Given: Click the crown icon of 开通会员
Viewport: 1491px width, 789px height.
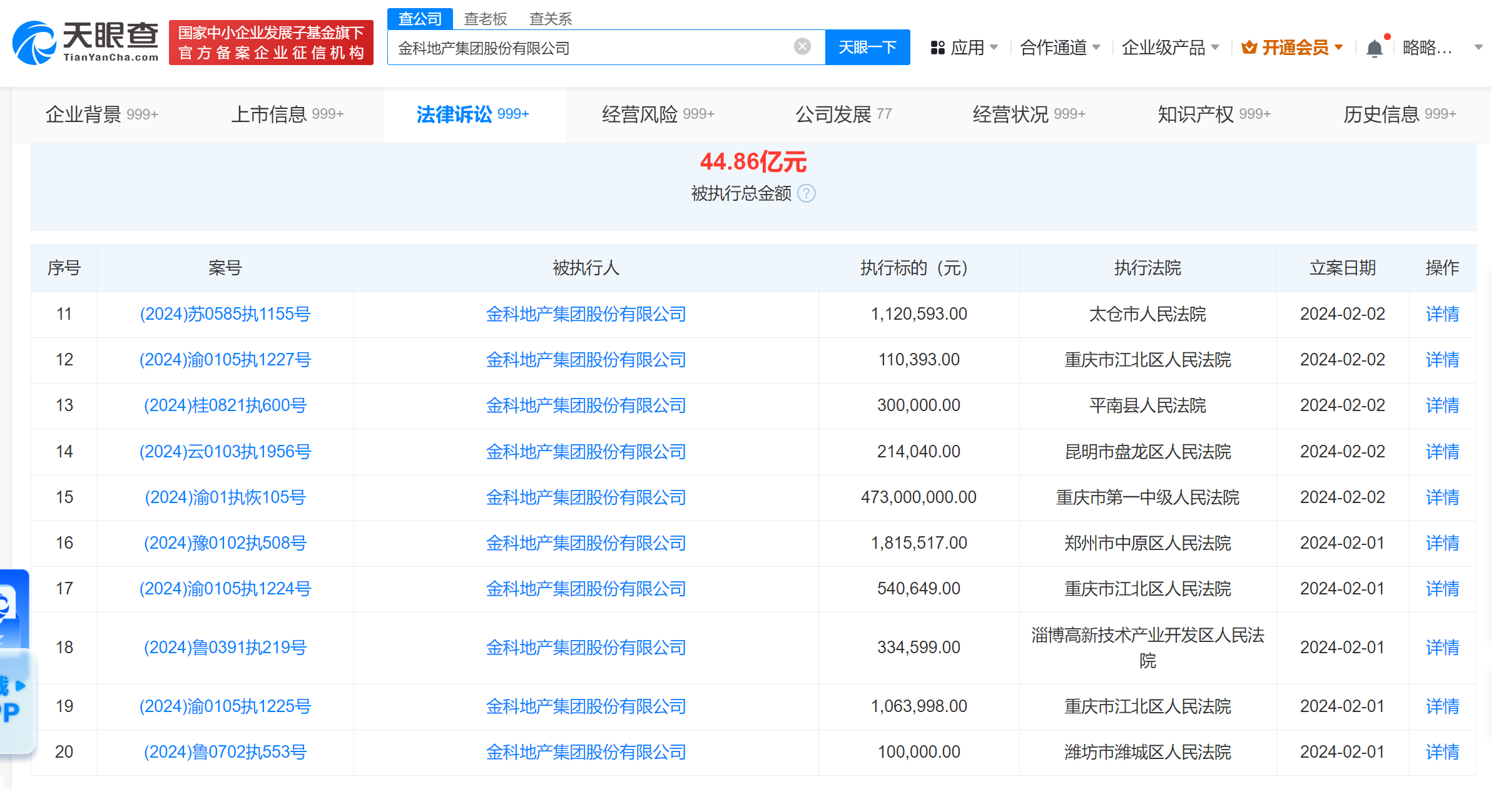Looking at the screenshot, I should click(1249, 48).
